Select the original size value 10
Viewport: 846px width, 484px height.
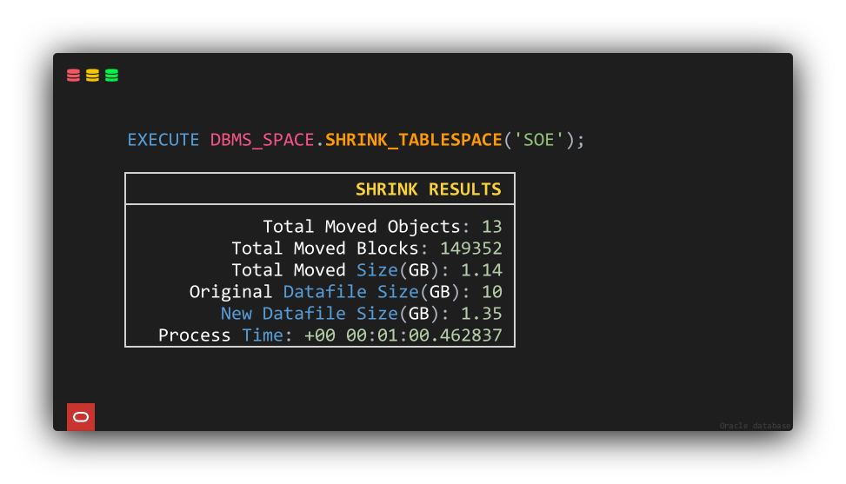click(491, 292)
